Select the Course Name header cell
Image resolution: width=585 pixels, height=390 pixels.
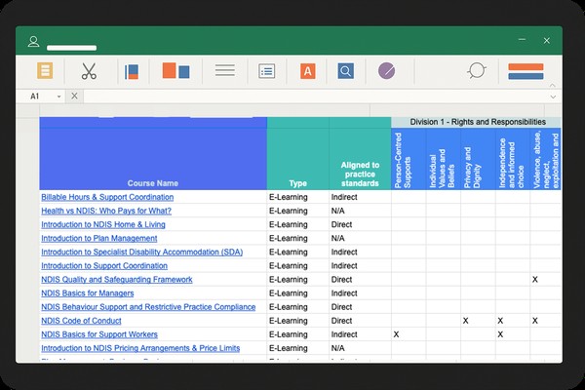coord(153,159)
